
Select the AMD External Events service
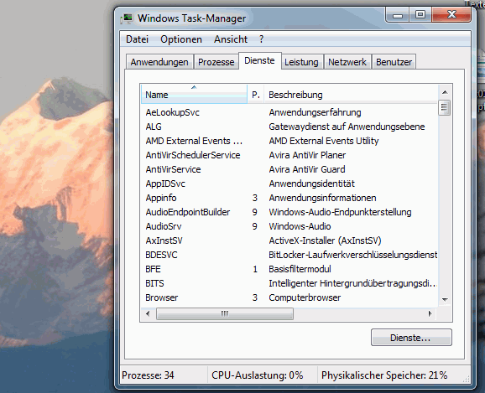pos(289,141)
